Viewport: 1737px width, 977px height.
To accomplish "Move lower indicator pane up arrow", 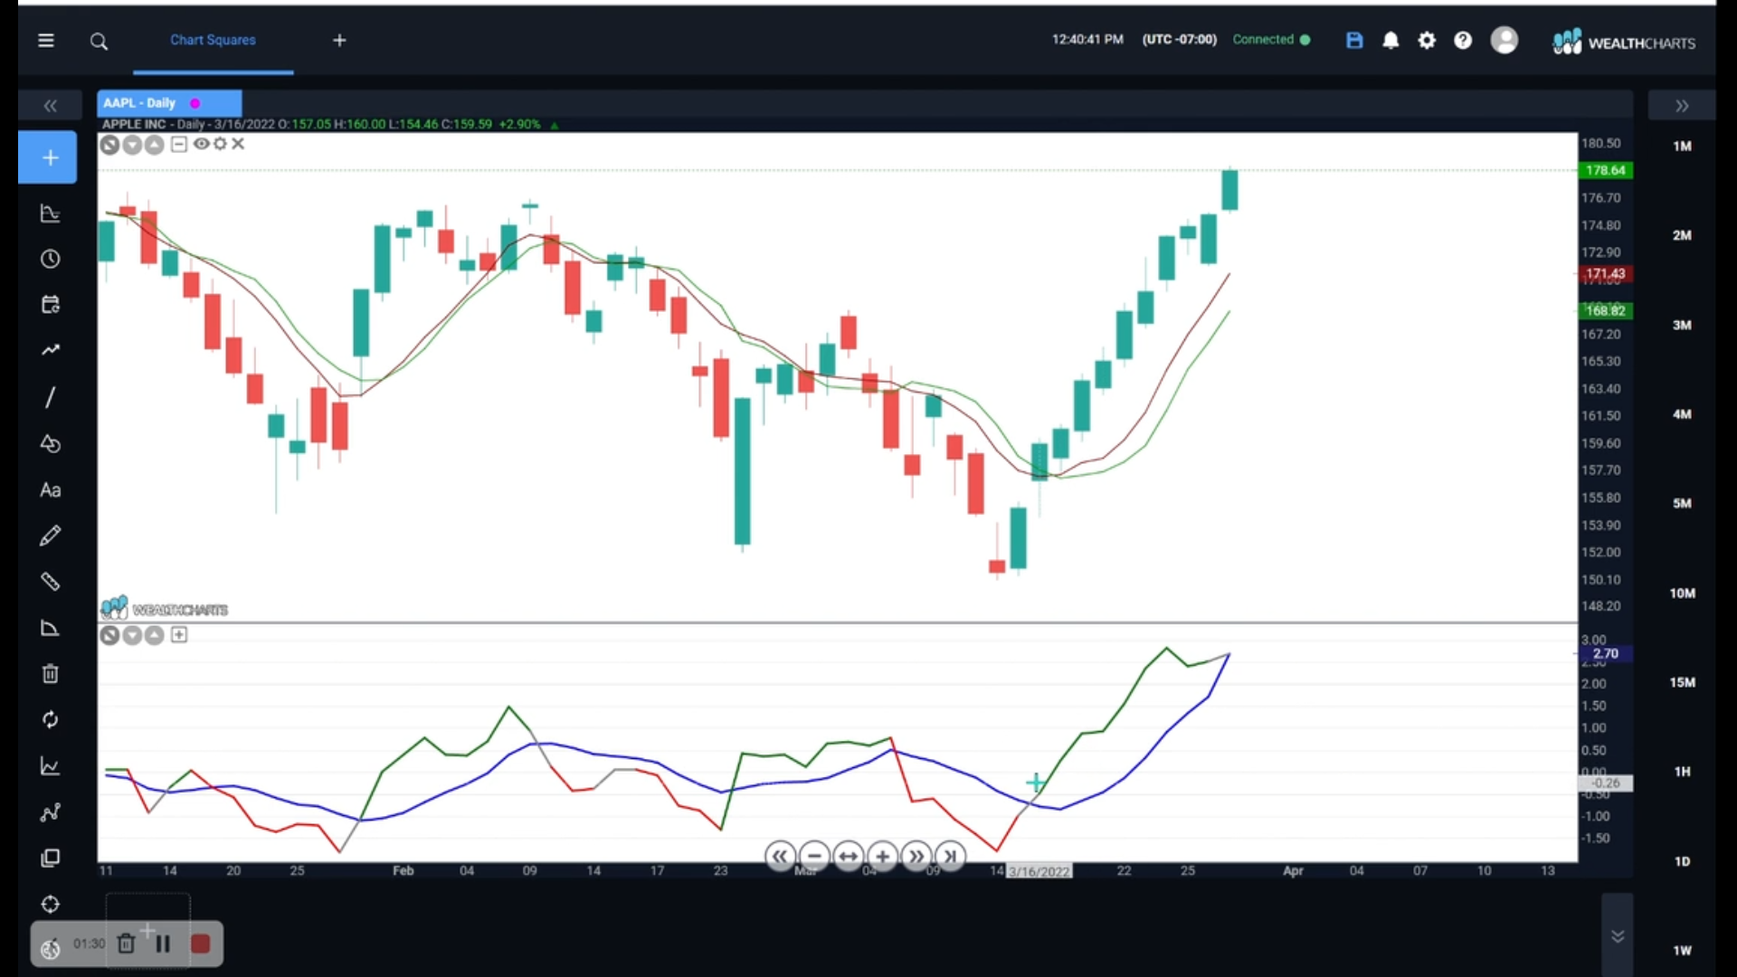I will (155, 636).
